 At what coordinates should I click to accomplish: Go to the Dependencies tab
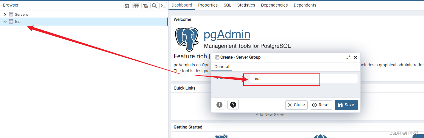(275, 5)
